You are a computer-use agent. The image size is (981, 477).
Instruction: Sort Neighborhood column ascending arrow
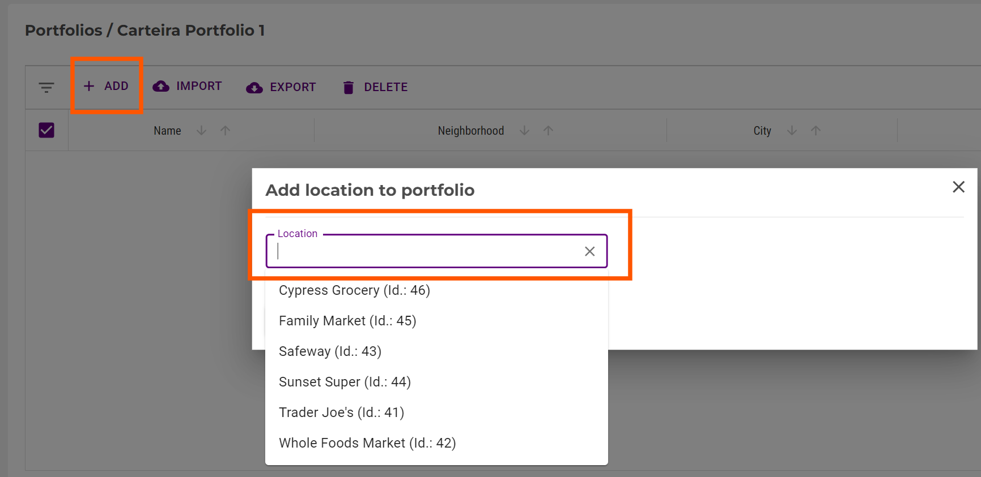click(x=548, y=131)
